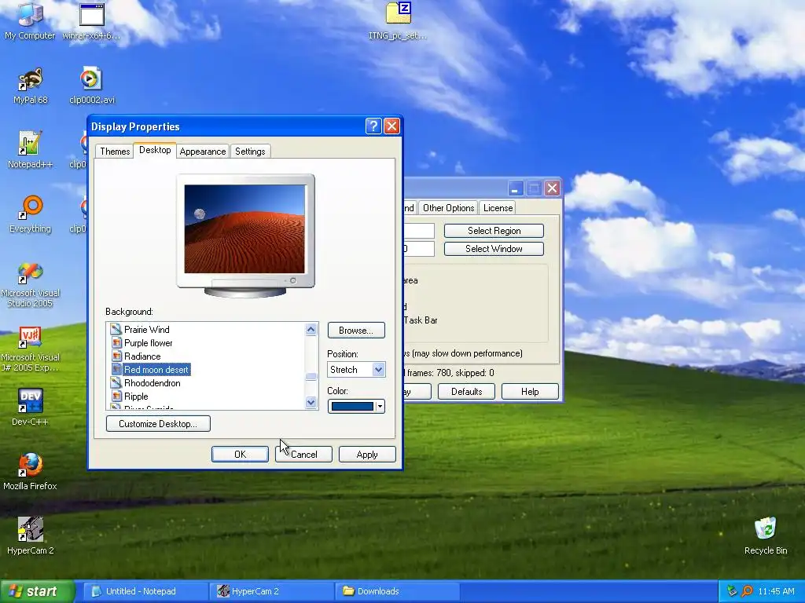Viewport: 805px width, 603px height.
Task: Switch to the Themes tab
Action: click(115, 152)
